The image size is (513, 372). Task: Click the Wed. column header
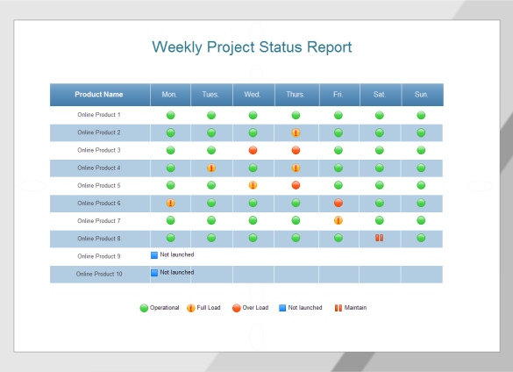click(253, 95)
